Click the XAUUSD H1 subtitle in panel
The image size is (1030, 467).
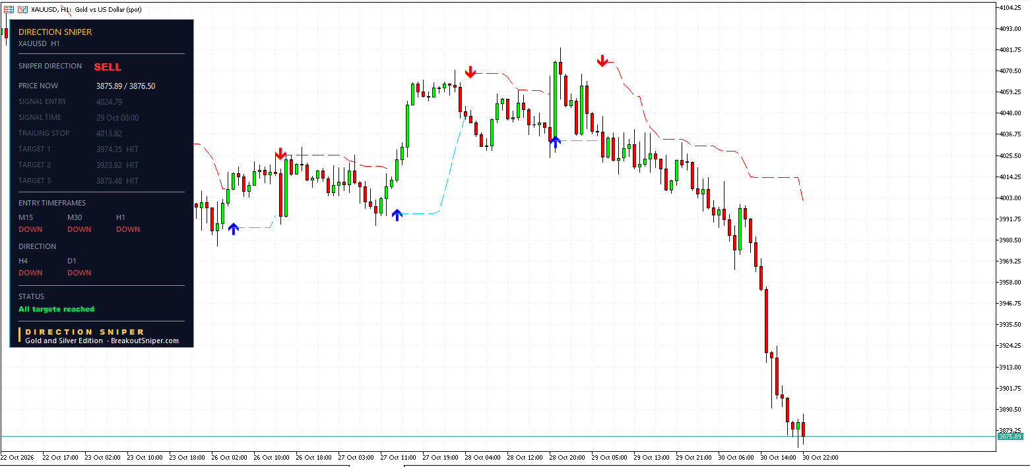coord(39,43)
